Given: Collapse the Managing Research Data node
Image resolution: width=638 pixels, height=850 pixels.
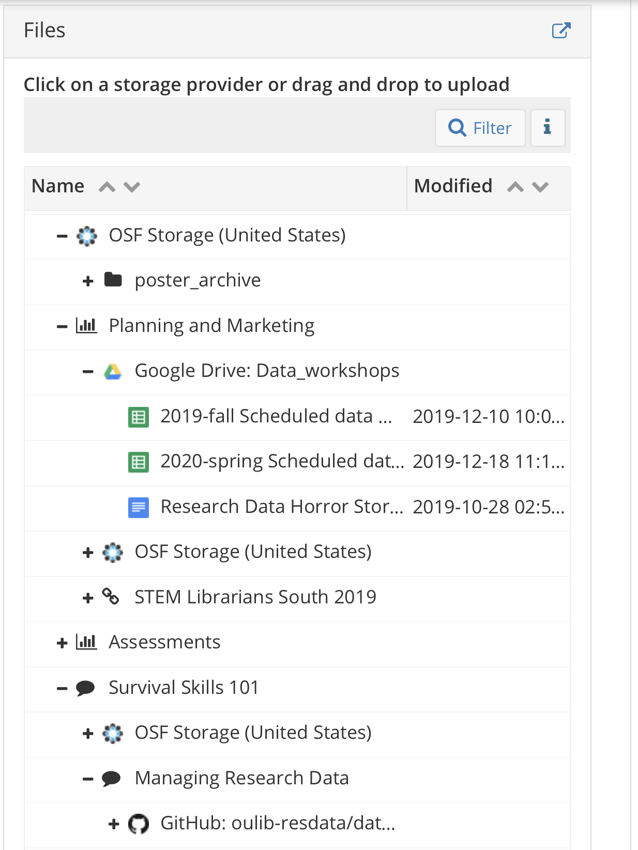Looking at the screenshot, I should coord(88,779).
